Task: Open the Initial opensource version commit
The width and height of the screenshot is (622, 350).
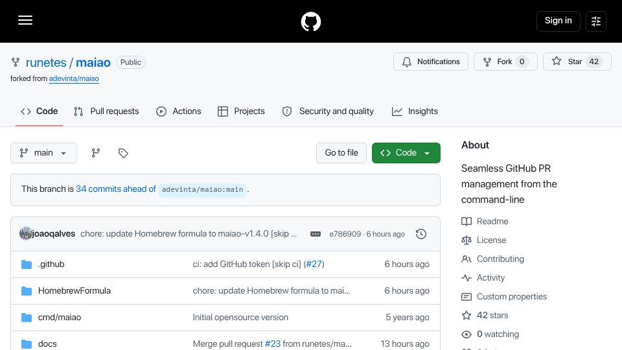Action: tap(240, 318)
